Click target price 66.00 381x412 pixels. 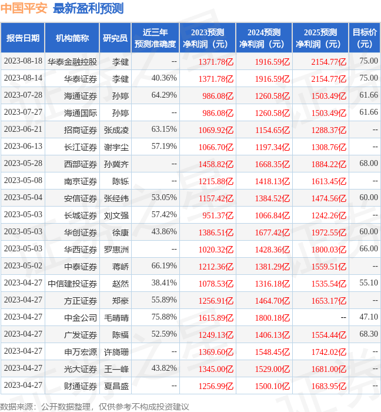point(369,248)
